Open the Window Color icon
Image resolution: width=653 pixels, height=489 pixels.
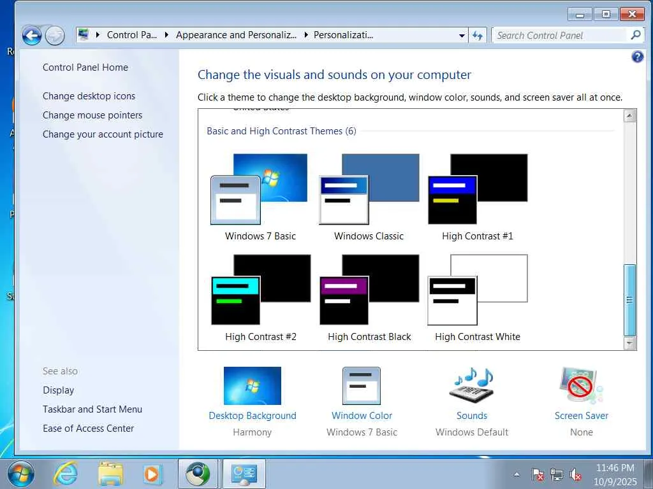361,385
